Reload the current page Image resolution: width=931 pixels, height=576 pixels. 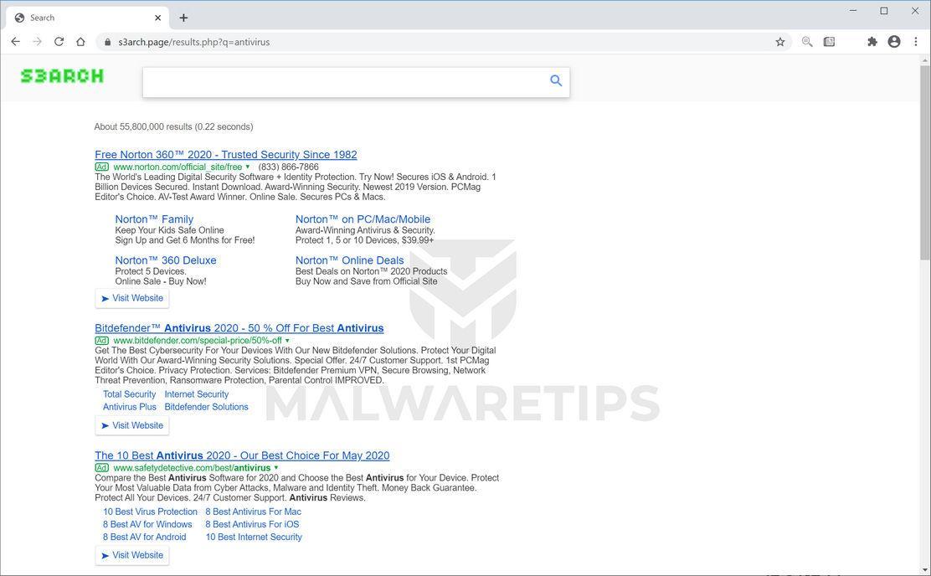pos(59,42)
